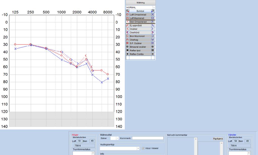
Task: Select the blue Ej uppnådd arrow symbol
Action: 153,25
